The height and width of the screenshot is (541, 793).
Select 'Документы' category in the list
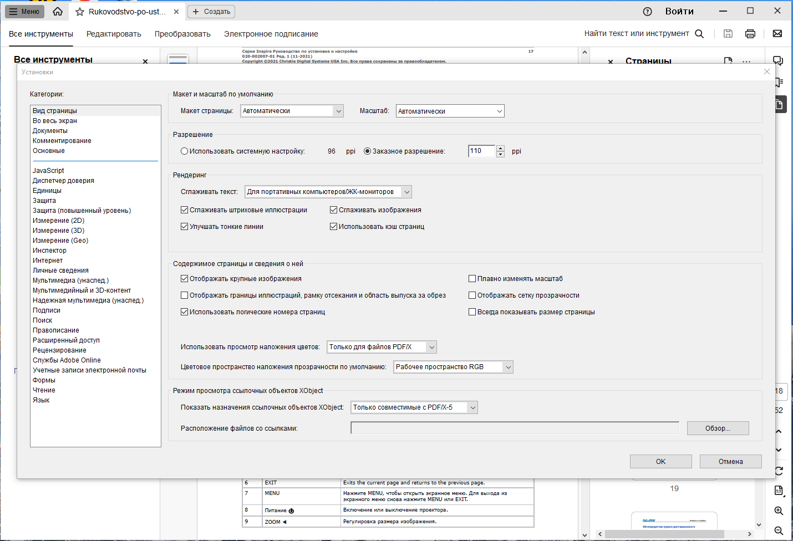50,131
